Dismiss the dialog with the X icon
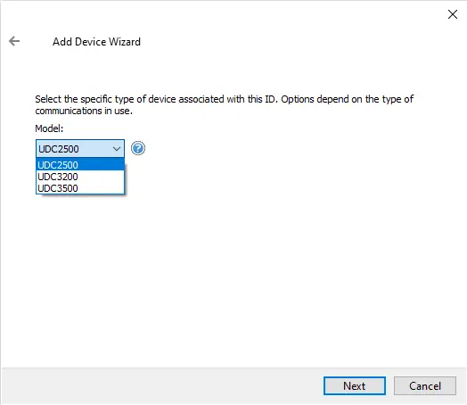Image resolution: width=467 pixels, height=405 pixels. tap(453, 14)
